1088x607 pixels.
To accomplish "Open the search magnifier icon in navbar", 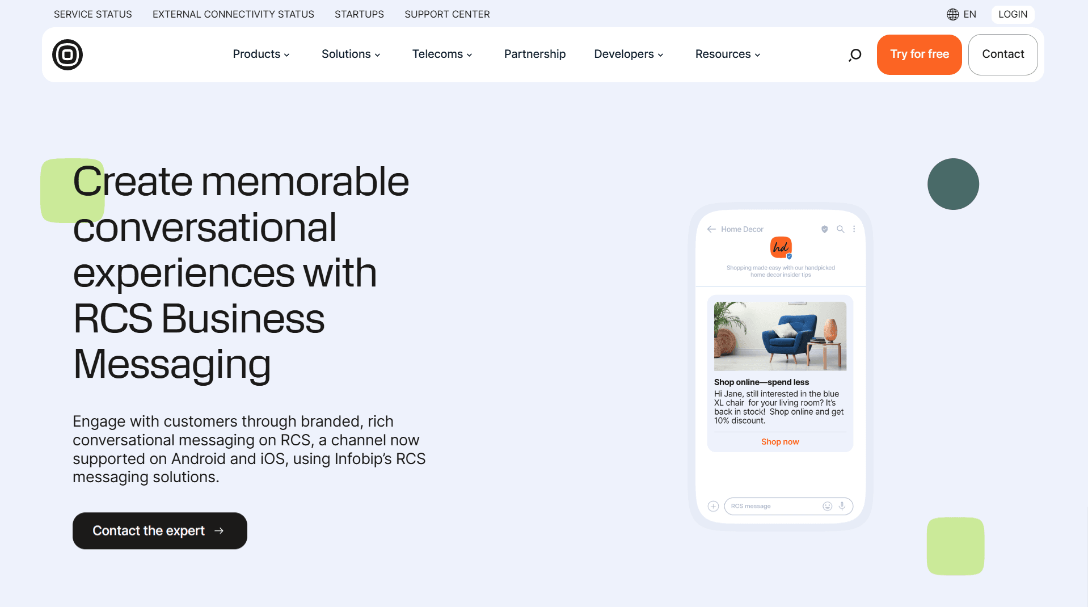I will pos(855,54).
